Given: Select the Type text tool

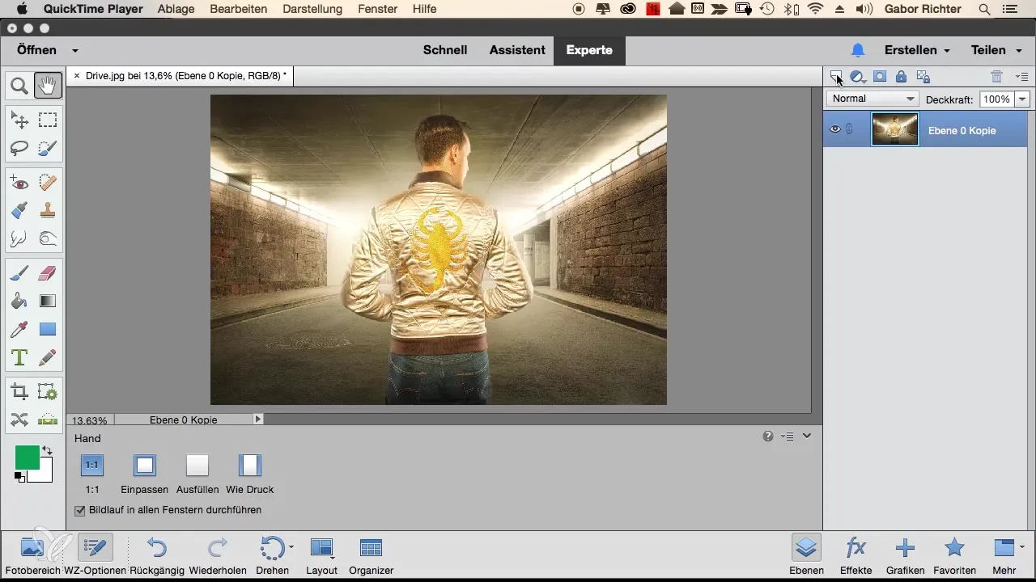Looking at the screenshot, I should click(x=19, y=356).
